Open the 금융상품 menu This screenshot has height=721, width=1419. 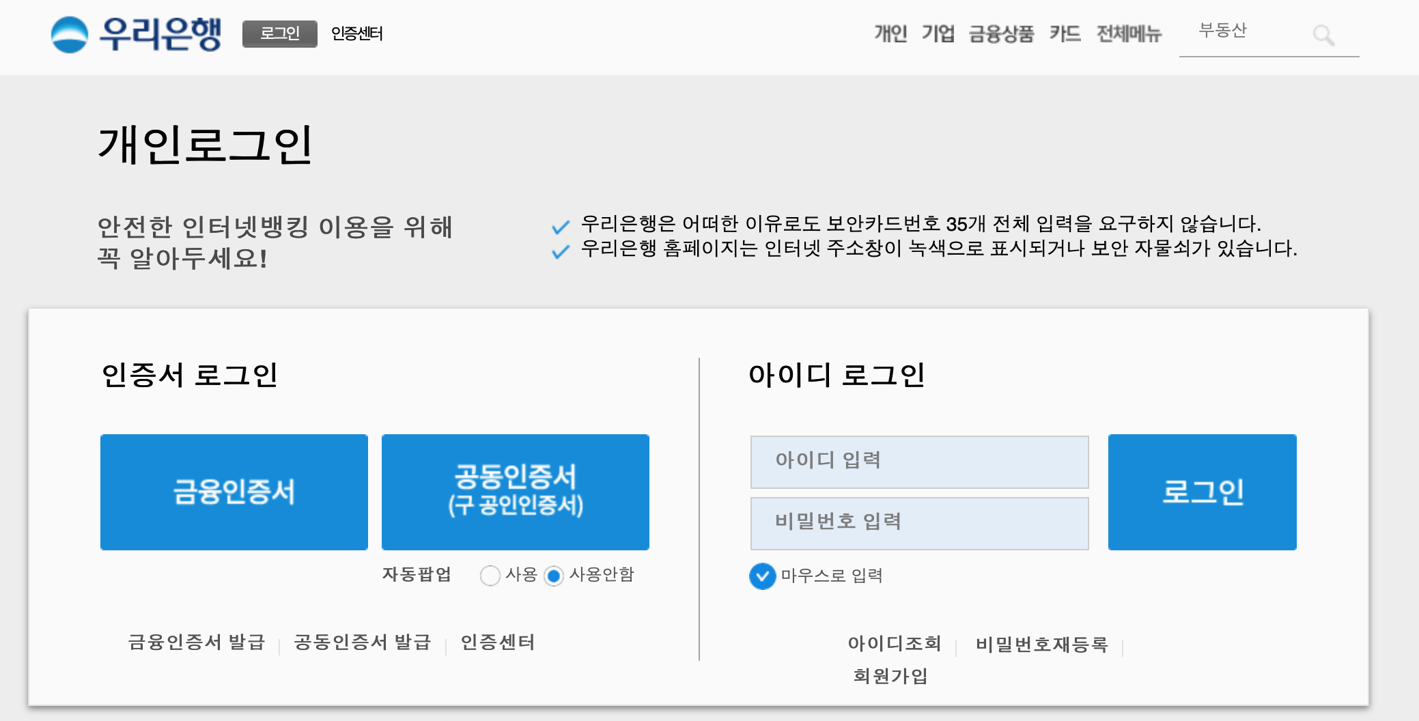1001,33
